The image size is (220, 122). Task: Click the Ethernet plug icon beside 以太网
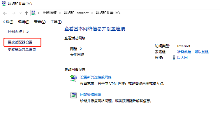[174, 57]
